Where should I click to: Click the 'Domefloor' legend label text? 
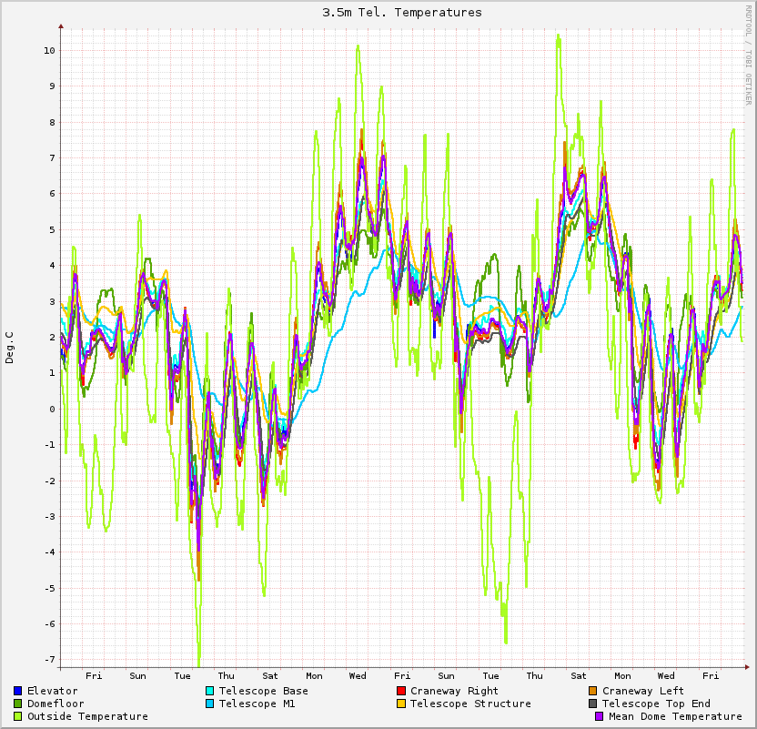point(56,704)
